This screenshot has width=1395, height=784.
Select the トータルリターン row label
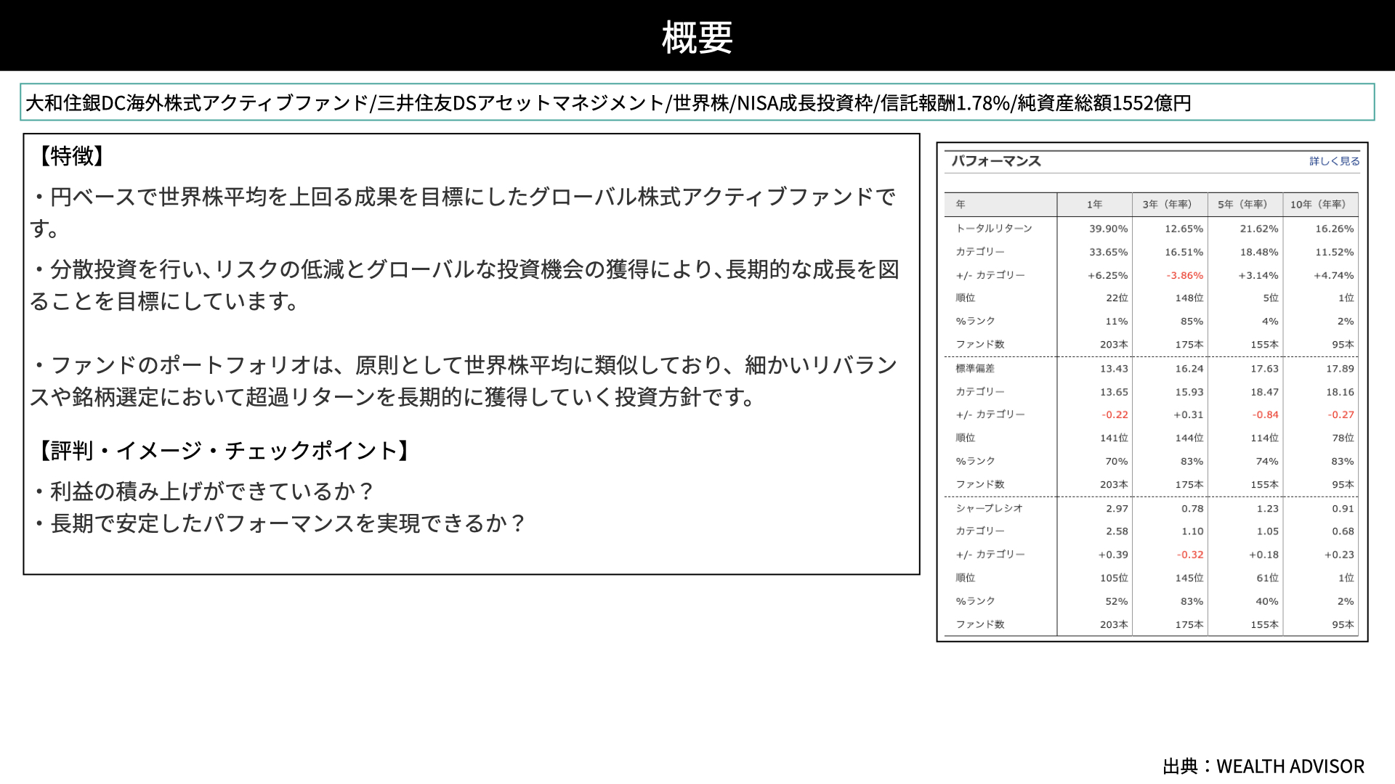994,229
